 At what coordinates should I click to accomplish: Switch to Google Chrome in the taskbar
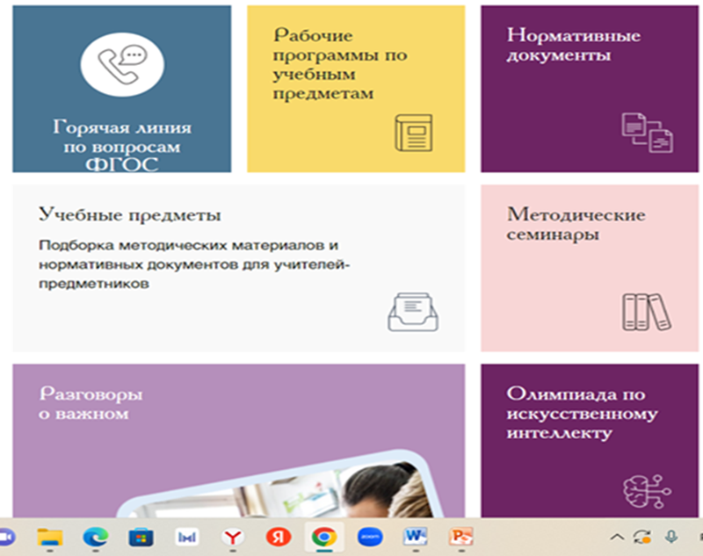323,537
